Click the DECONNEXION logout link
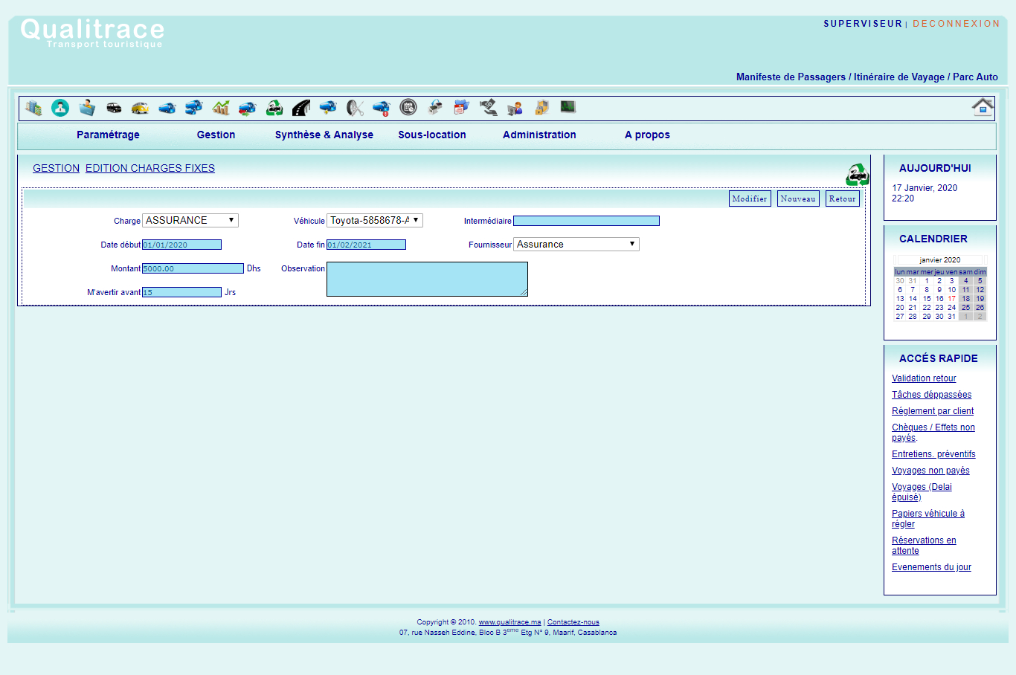This screenshot has height=675, width=1016. [956, 24]
